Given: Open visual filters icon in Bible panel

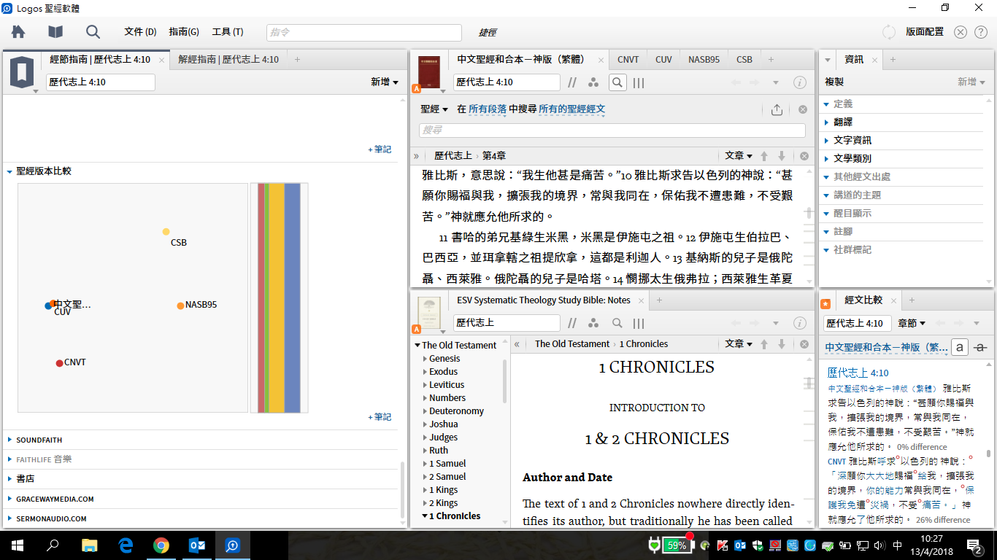Looking at the screenshot, I should (593, 82).
